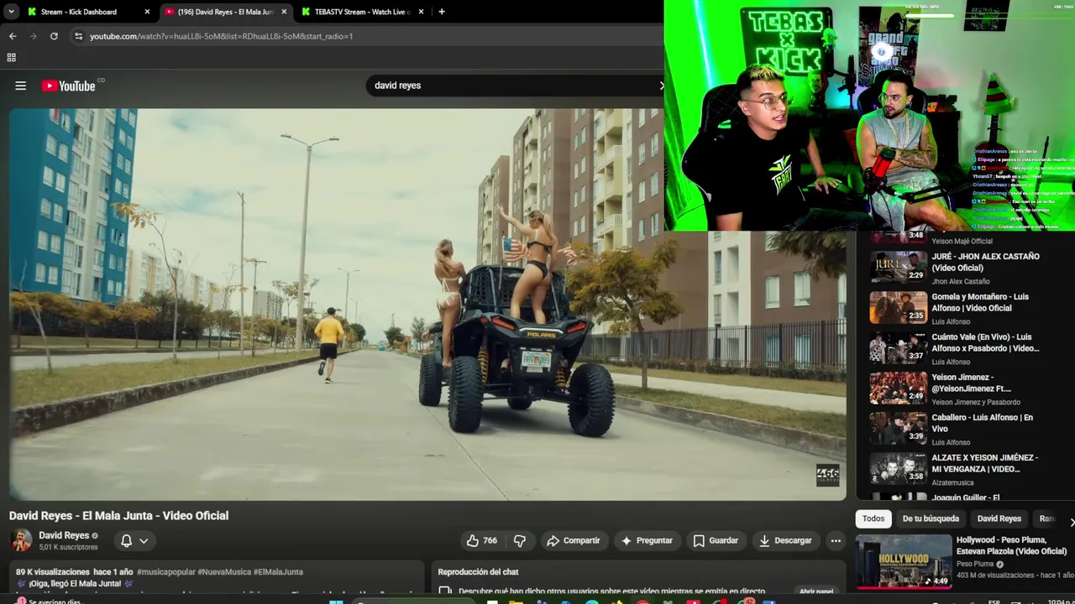1075x604 pixels.
Task: Open the site information icon in address bar
Action: (78, 36)
